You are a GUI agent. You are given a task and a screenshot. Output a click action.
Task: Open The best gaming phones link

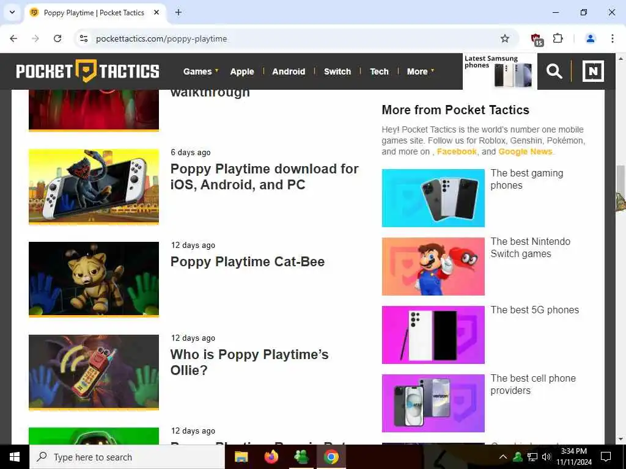coord(526,179)
